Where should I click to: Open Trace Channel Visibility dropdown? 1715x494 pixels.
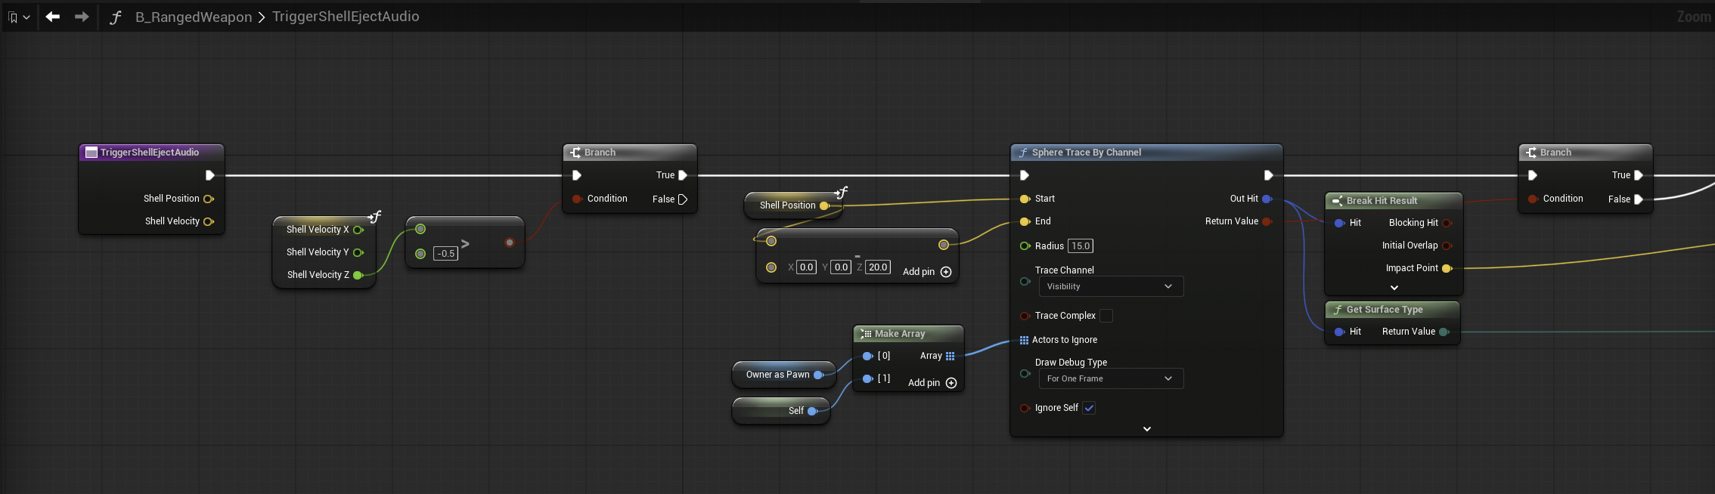click(x=1111, y=286)
